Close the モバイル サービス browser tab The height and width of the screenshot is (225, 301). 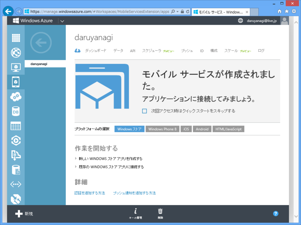click(x=247, y=12)
